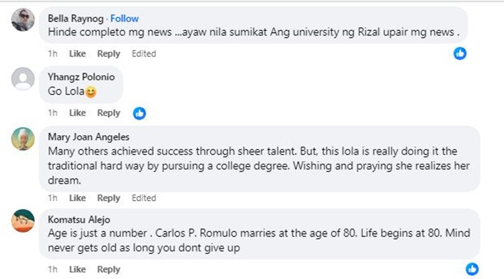Click like reaction icon beside Yhangz Polonio's comment
The height and width of the screenshot is (279, 504).
[x=139, y=113]
